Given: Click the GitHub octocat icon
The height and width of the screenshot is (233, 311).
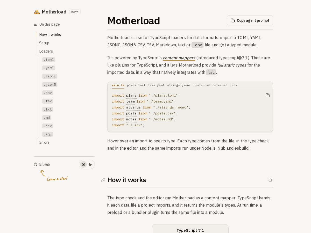Looking at the screenshot, I should [36, 164].
